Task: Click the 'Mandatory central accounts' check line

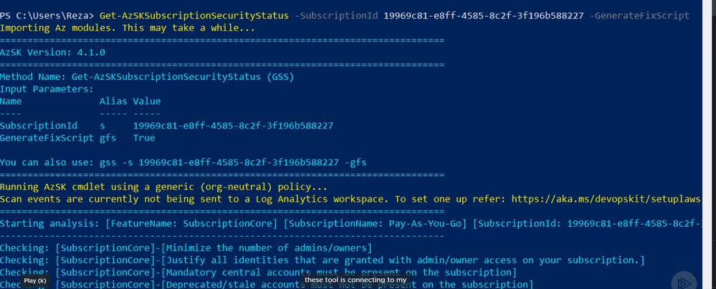Action: coord(259,273)
